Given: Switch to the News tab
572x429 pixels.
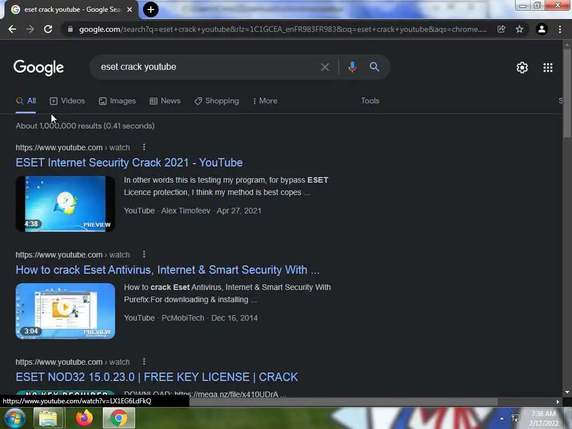Looking at the screenshot, I should click(x=165, y=101).
